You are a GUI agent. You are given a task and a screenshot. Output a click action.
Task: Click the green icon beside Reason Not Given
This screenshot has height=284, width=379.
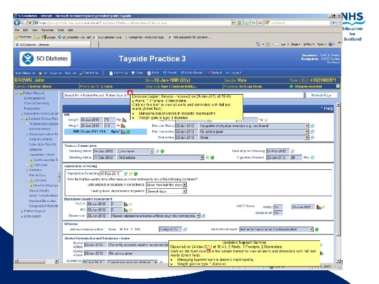317,229
